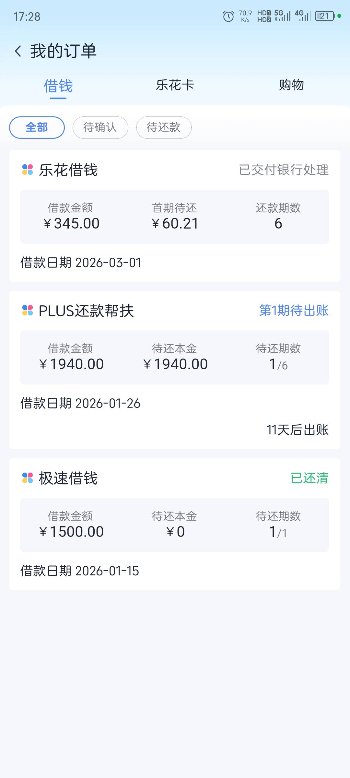Image resolution: width=350 pixels, height=778 pixels.
Task: Tap the 4G signal strength icon
Action: [302, 16]
